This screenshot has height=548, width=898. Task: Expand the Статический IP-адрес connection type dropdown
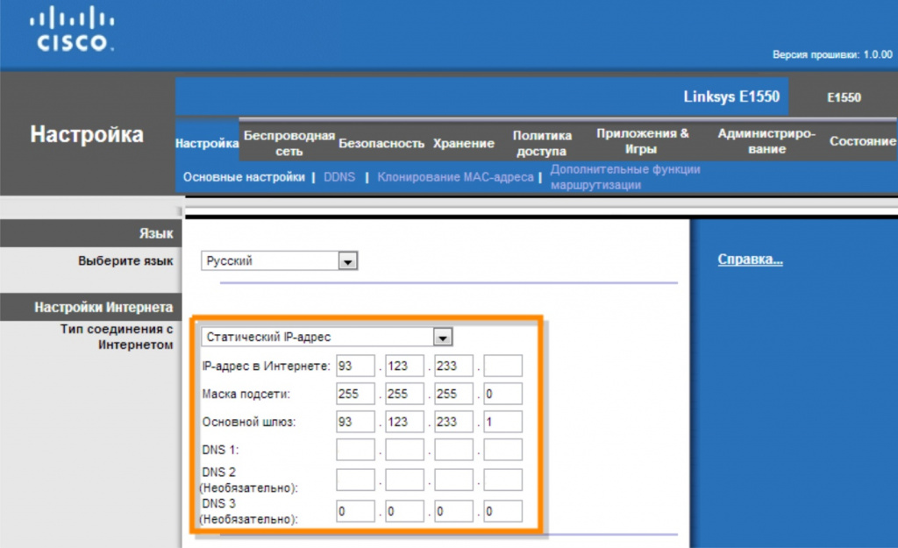pyautogui.click(x=442, y=338)
